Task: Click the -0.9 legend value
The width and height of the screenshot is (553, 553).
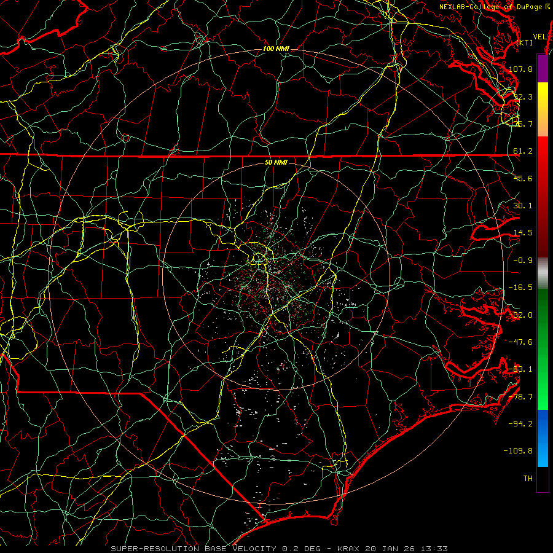Action: 523,261
